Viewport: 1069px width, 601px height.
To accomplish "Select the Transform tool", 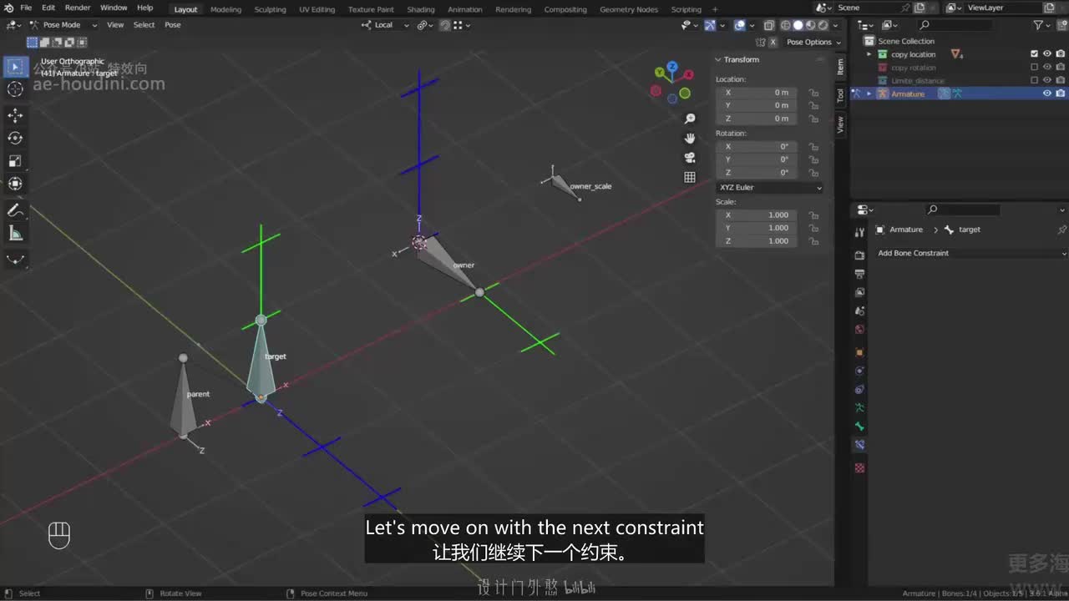I will 15,184.
